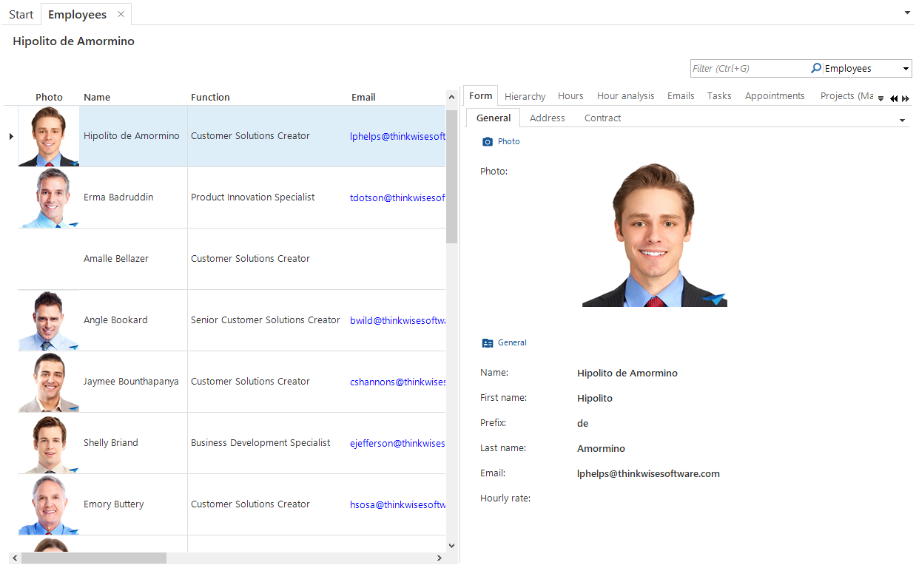The width and height of the screenshot is (916, 568).
Task: Open the Employees filter scope dropdown
Action: pyautogui.click(x=906, y=69)
